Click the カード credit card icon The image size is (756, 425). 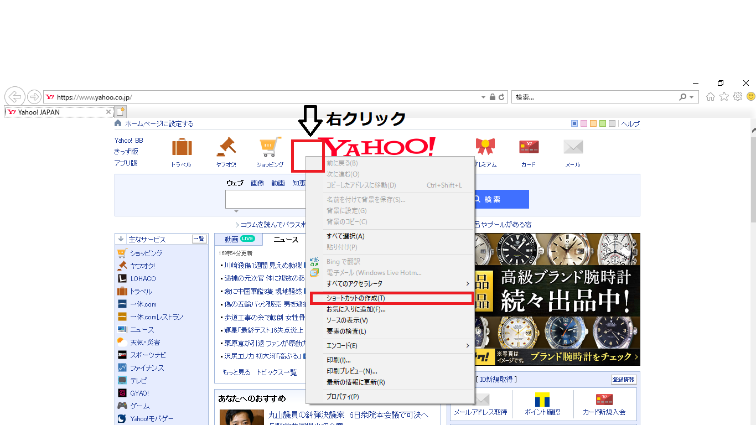[x=529, y=146]
